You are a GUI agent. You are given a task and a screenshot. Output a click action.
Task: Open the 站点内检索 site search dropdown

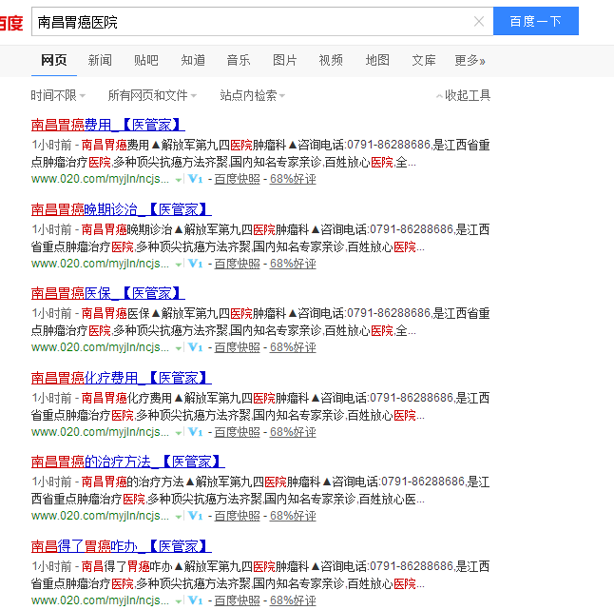[252, 95]
